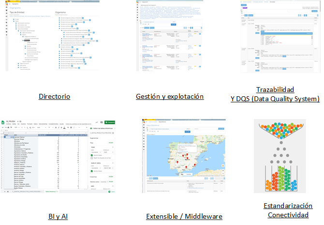This screenshot has height=225, width=324.
Task: Toggle Mostrar totales checkbox under YEAR
Action: pos(92,155)
